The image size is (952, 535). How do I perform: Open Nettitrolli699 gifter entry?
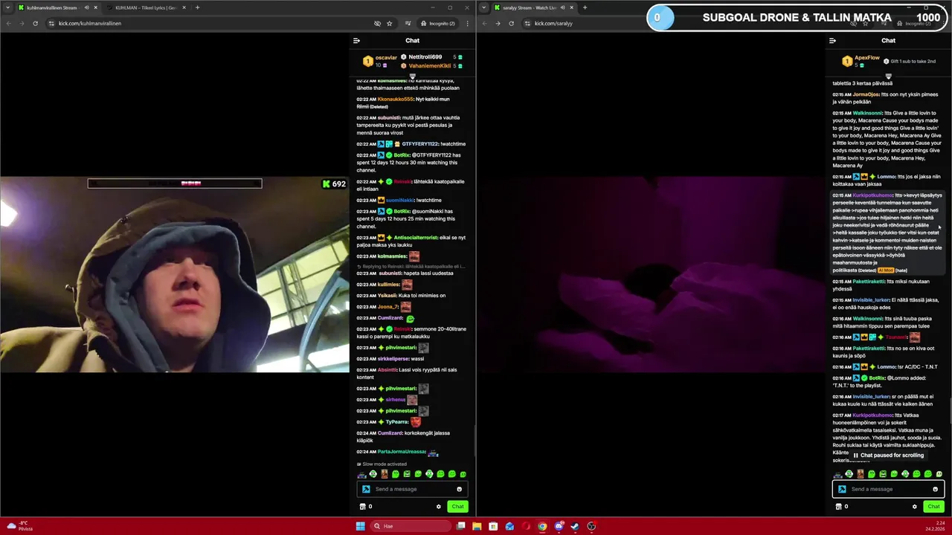click(x=432, y=57)
